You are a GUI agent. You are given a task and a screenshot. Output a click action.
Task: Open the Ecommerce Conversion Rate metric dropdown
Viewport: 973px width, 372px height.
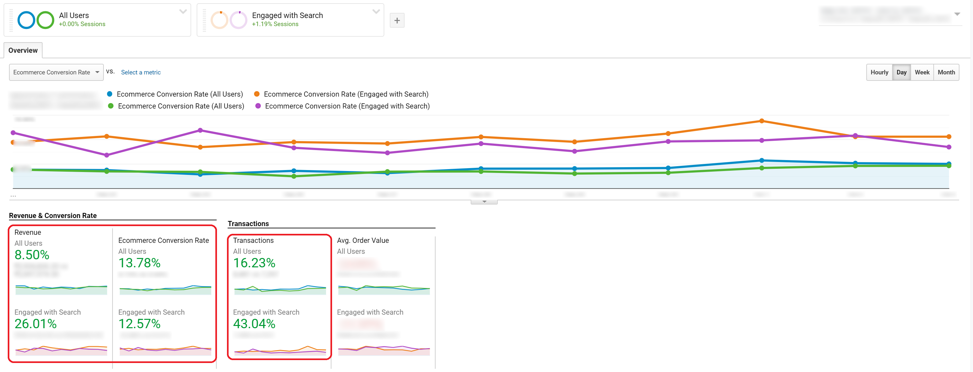click(56, 72)
